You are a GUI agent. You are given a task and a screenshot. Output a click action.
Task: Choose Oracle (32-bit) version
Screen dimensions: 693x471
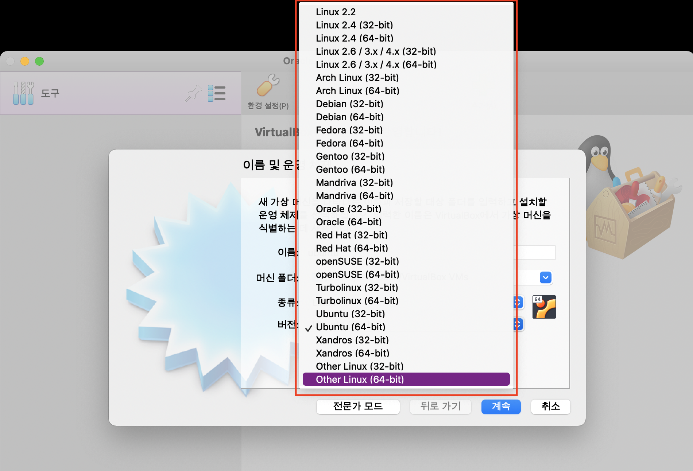[406, 209]
